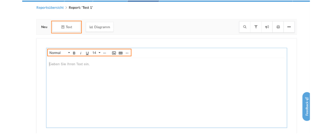The width and height of the screenshot is (332, 134).
Task: Open more text formatting options after font size
Action: pyautogui.click(x=105, y=53)
